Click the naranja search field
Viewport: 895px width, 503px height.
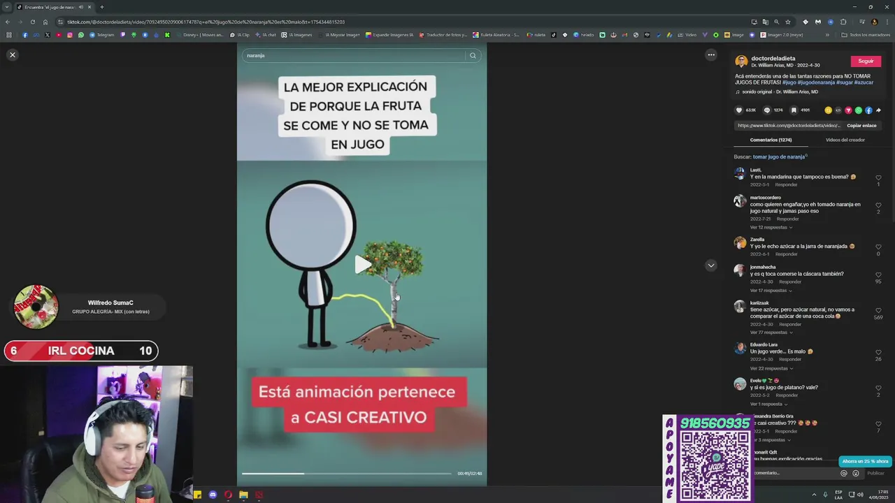(x=353, y=55)
